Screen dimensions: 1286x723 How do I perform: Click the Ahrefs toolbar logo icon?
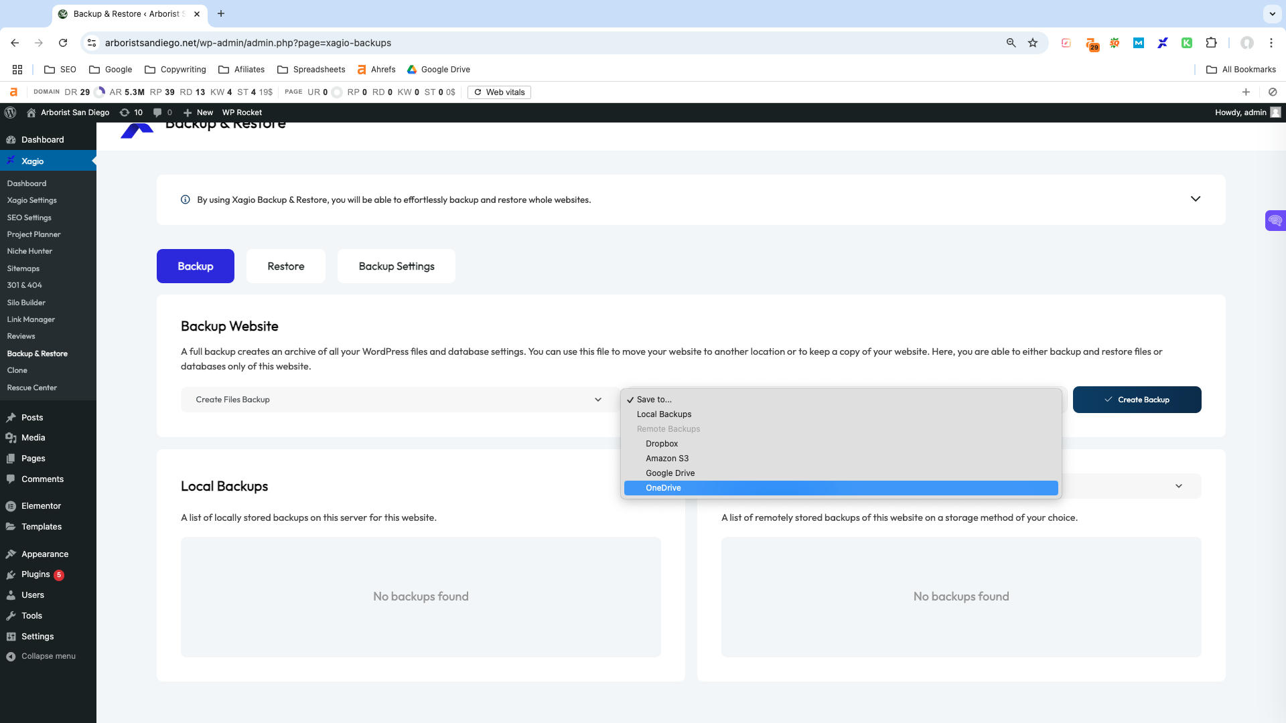click(x=13, y=92)
